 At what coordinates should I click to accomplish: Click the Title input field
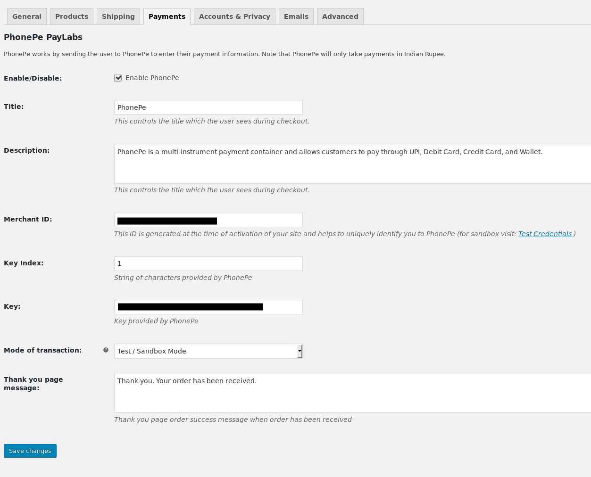pyautogui.click(x=208, y=107)
